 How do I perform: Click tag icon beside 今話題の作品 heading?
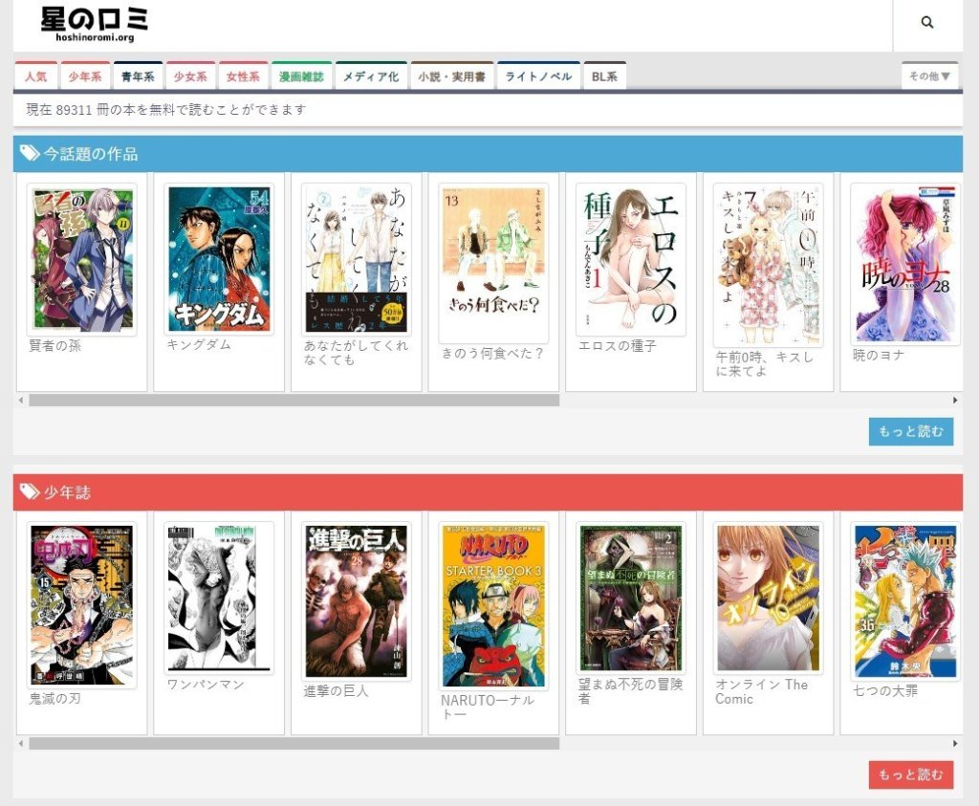[30, 154]
